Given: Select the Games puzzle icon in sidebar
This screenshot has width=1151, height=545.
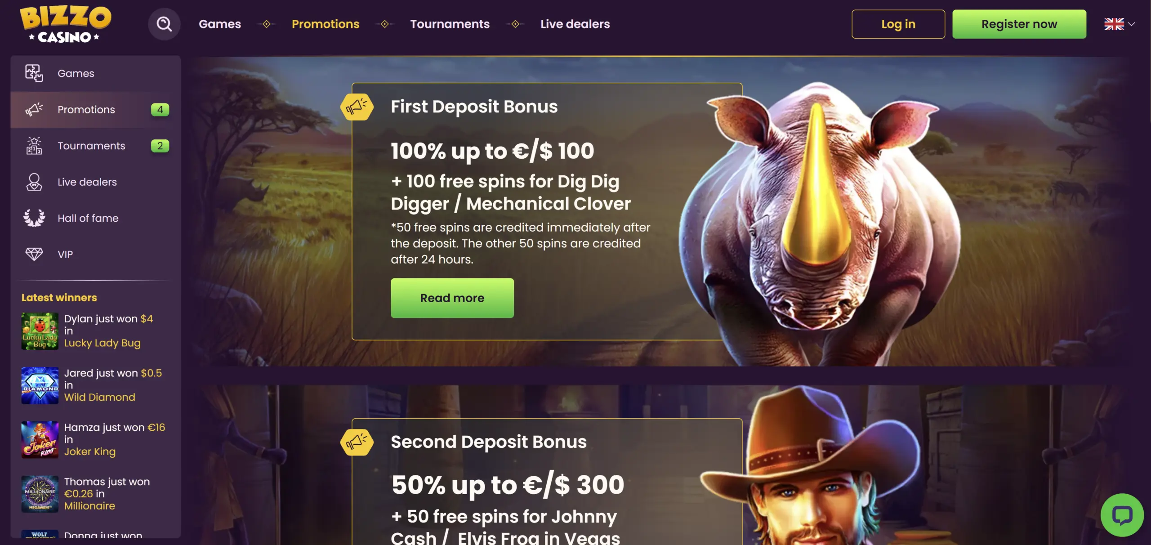Looking at the screenshot, I should tap(34, 73).
